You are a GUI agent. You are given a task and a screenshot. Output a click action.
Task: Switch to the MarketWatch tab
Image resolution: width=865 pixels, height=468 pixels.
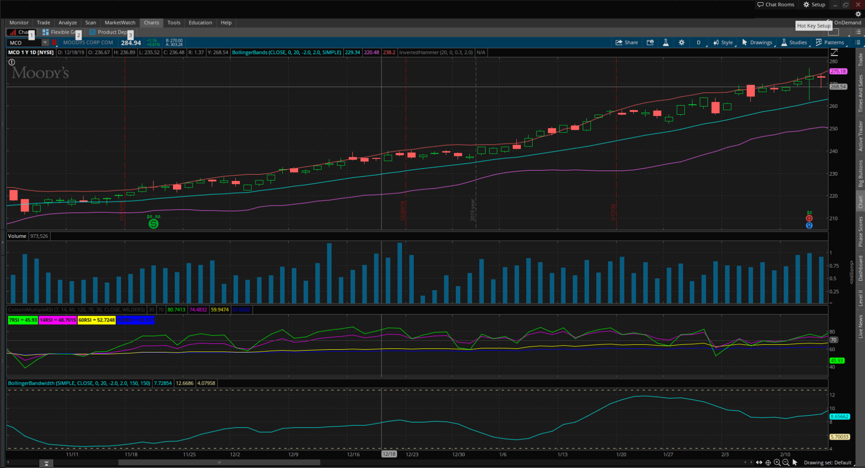click(120, 22)
